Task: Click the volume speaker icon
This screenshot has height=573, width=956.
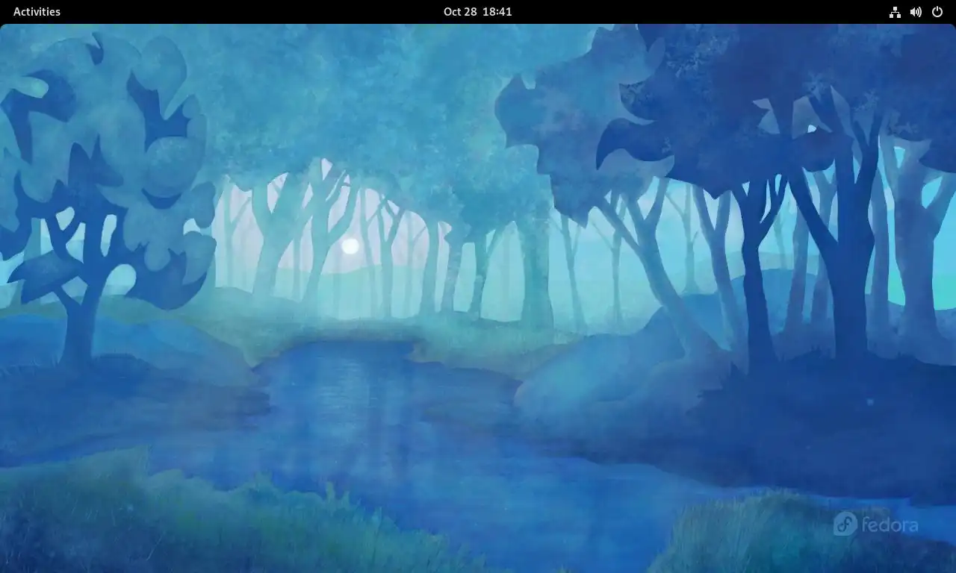Action: [x=916, y=12]
